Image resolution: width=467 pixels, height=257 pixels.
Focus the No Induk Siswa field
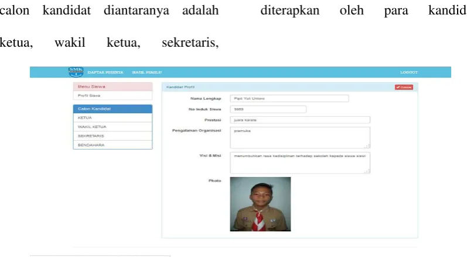[x=268, y=109]
